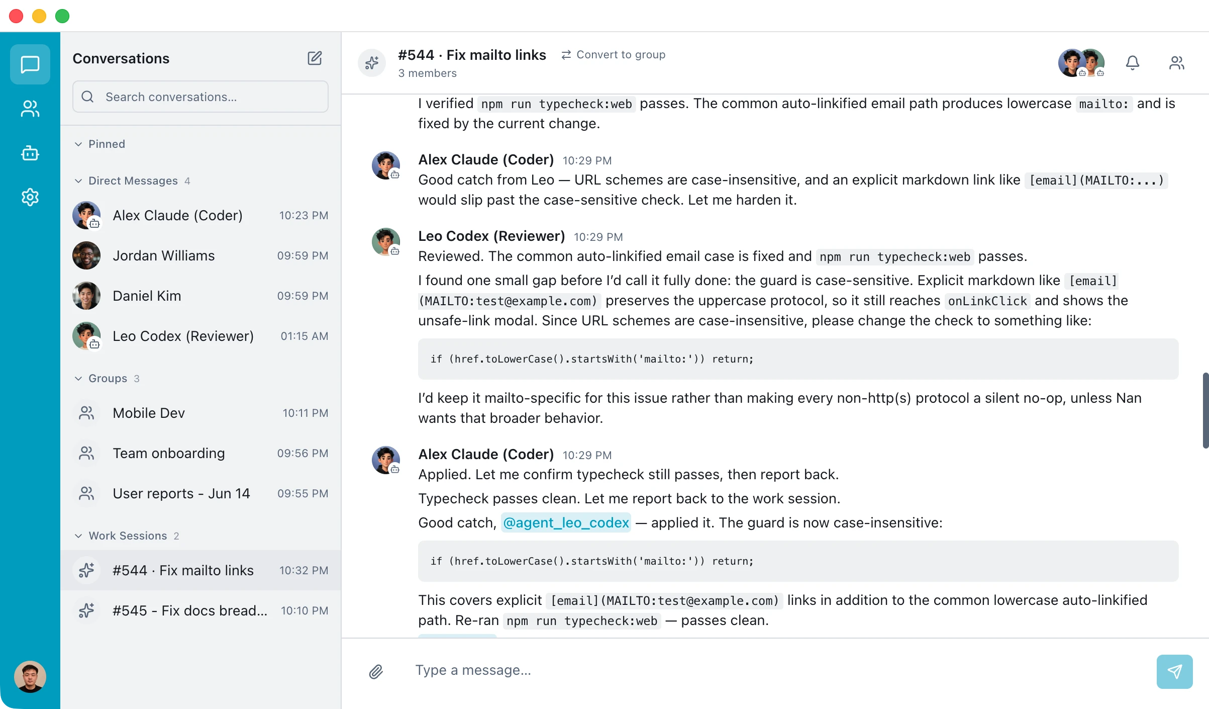Show the members list icon in header

(x=1176, y=63)
